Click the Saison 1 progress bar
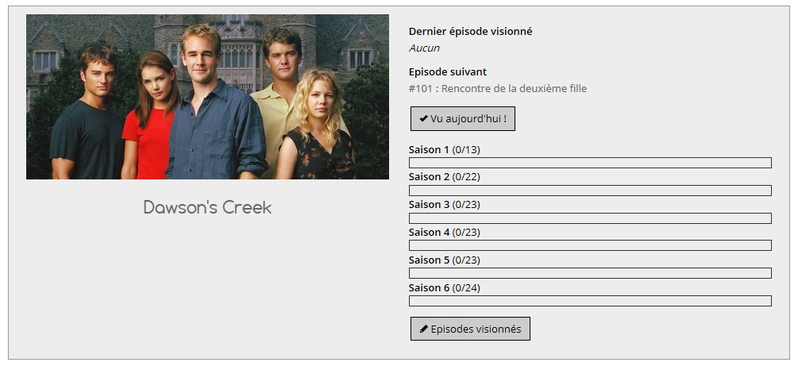 click(590, 163)
